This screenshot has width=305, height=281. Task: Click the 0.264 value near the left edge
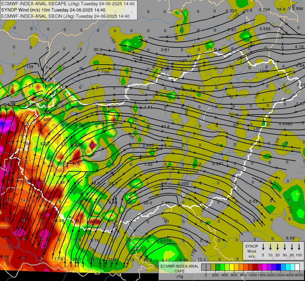point(8,180)
